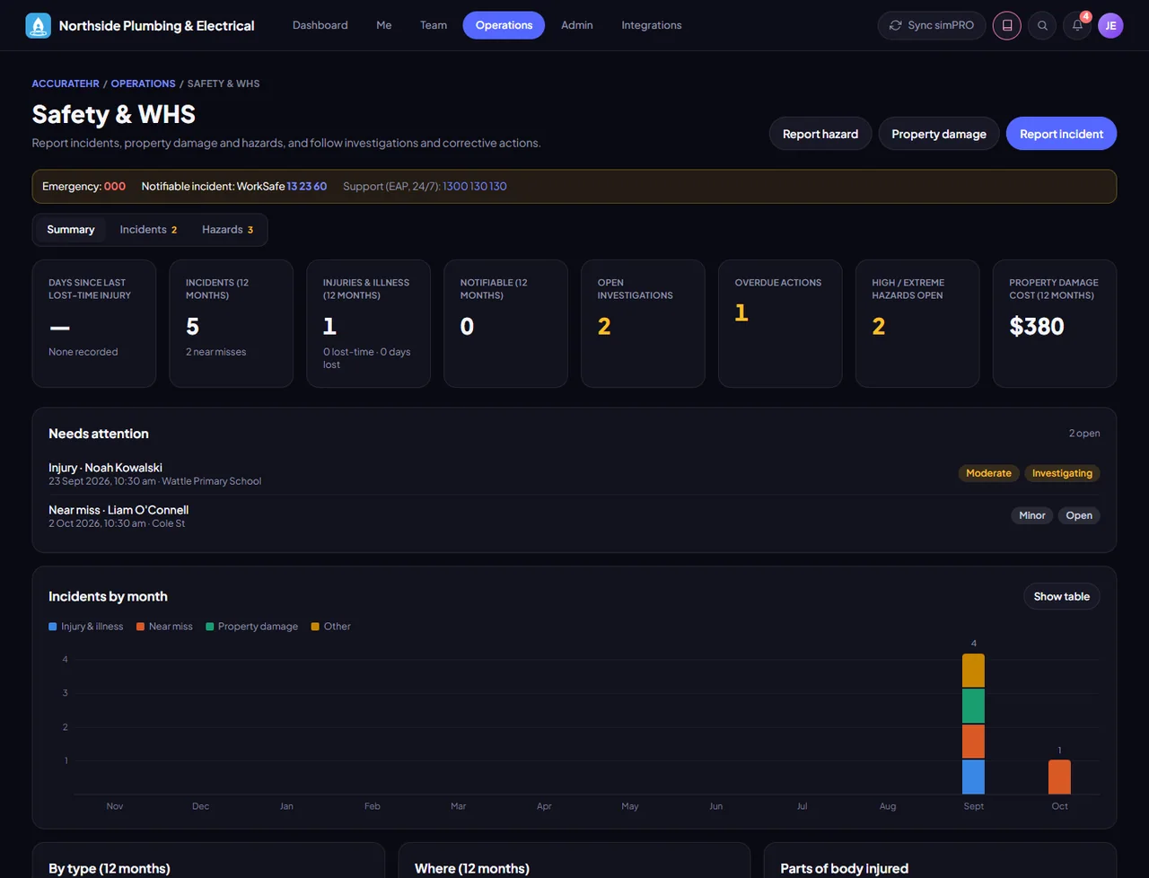Viewport: 1149px width, 878px height.
Task: Click the sync arrows icon beside Sync simPRO
Action: pyautogui.click(x=895, y=25)
